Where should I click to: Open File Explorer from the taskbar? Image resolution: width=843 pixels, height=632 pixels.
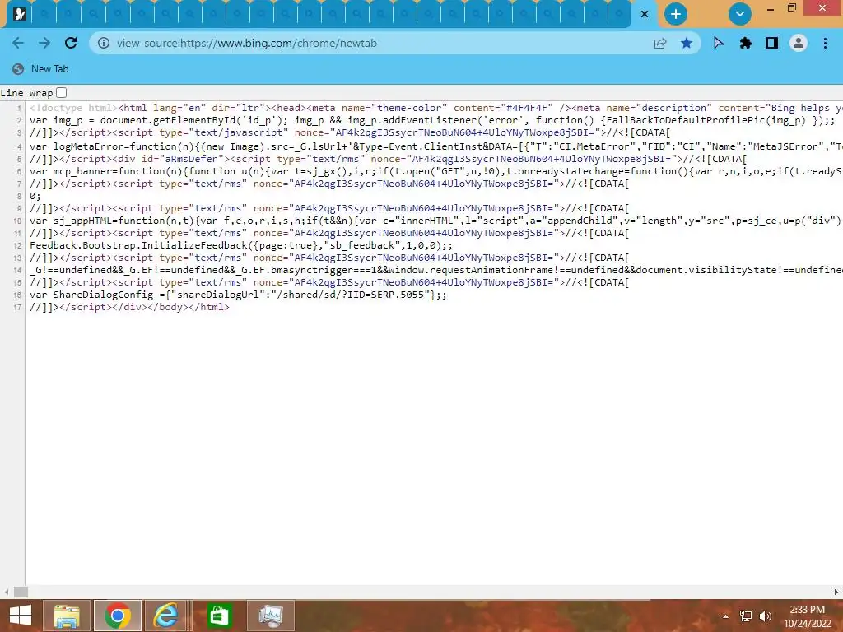click(66, 616)
